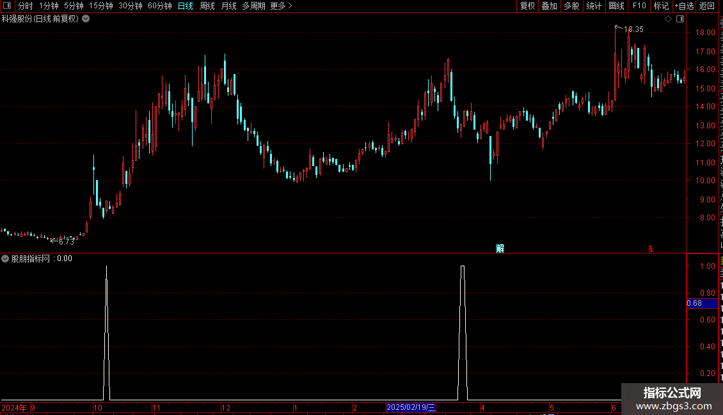The width and height of the screenshot is (723, 415).
Task: Click the 18.35 high price label
Action: point(633,29)
